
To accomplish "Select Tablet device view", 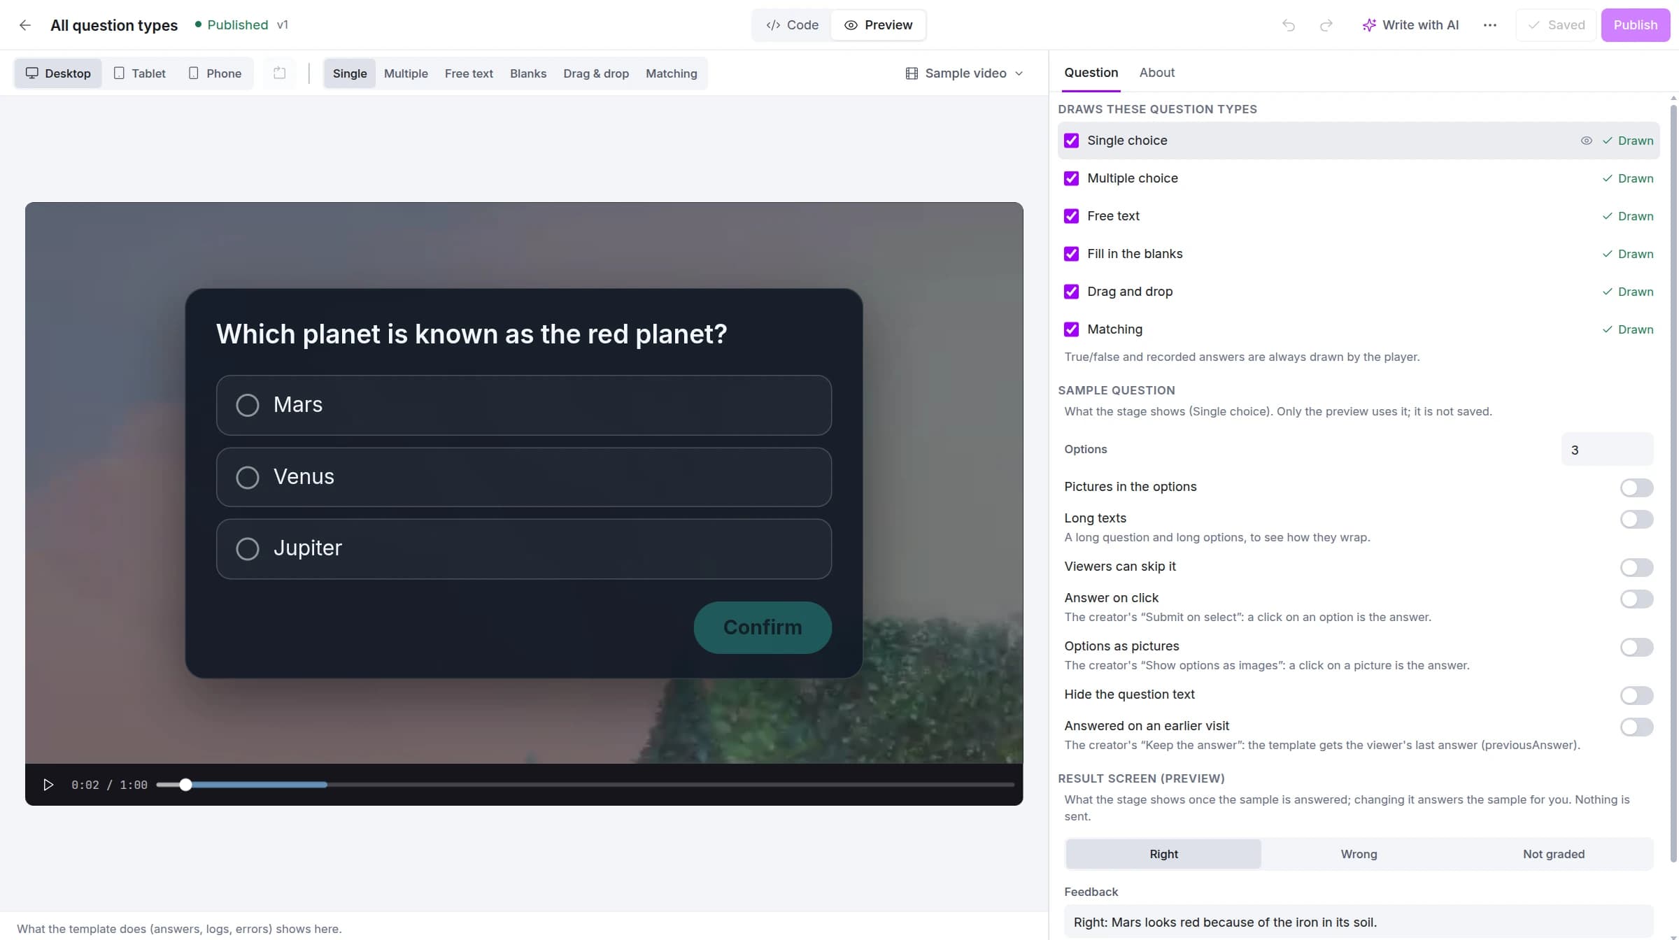I will pyautogui.click(x=140, y=73).
